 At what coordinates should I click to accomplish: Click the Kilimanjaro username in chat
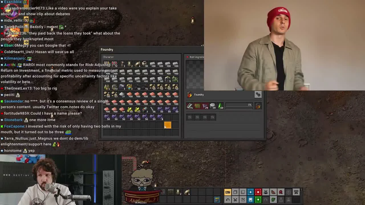pyautogui.click(x=14, y=58)
